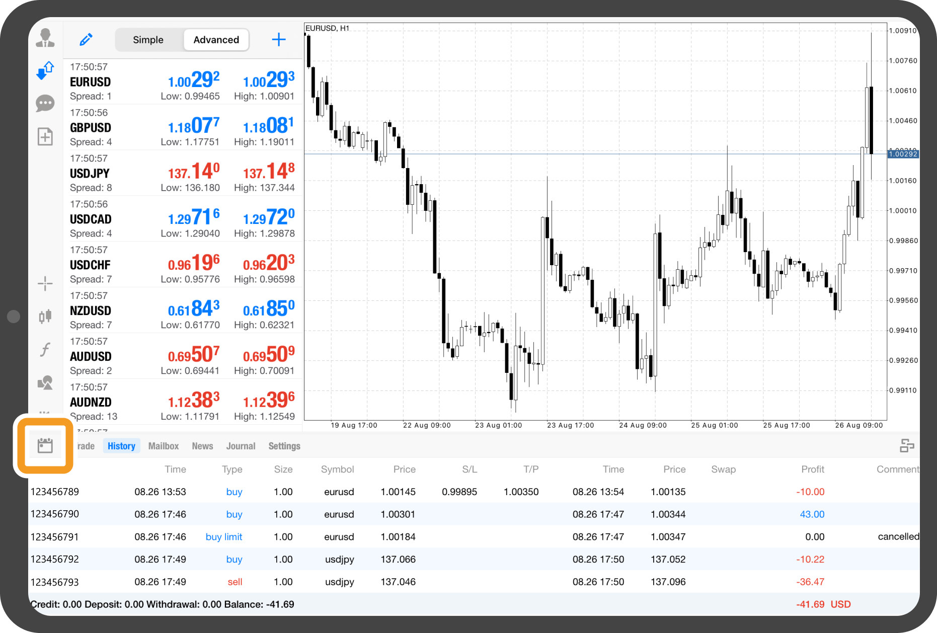937x633 pixels.
Task: Tap the pencil edit symbols icon
Action: [86, 40]
